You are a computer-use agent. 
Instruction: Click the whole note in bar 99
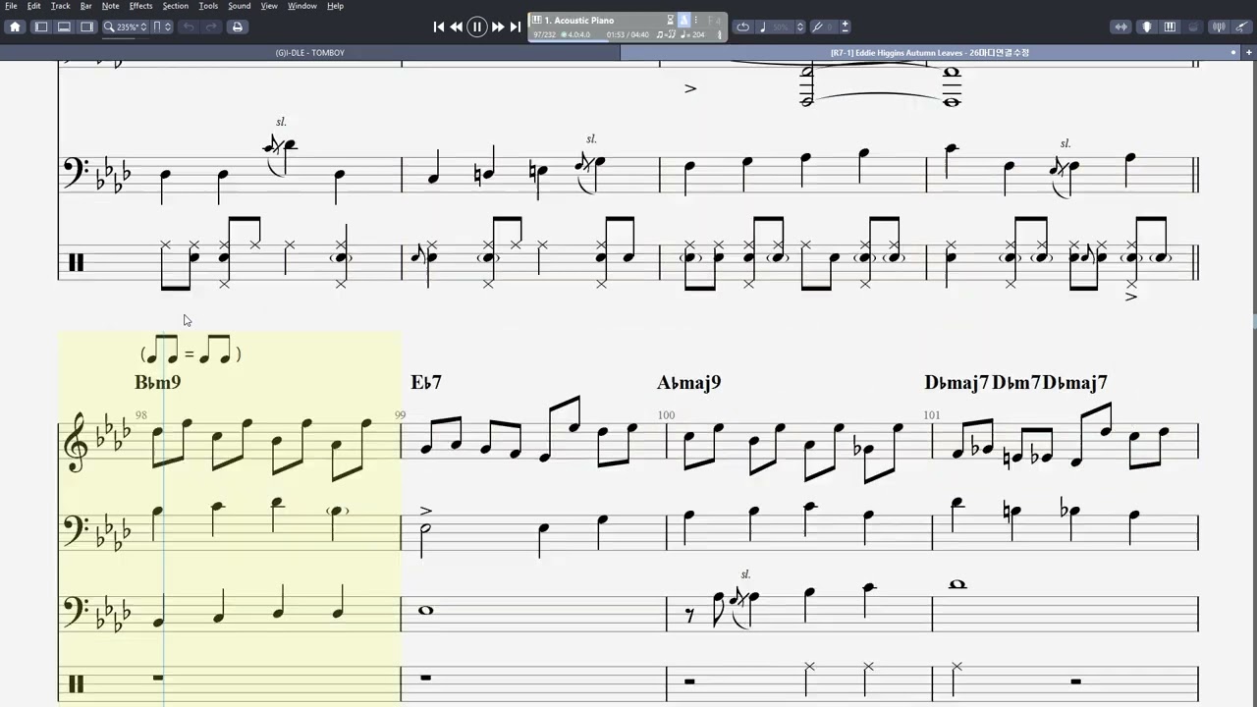pos(425,610)
